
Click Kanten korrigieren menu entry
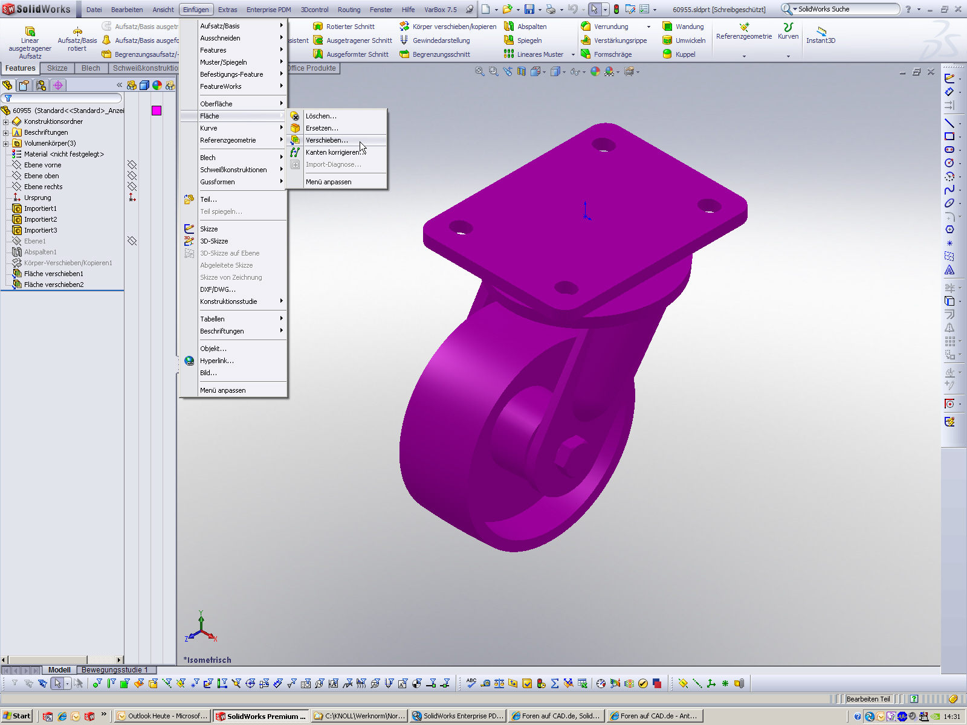click(336, 152)
